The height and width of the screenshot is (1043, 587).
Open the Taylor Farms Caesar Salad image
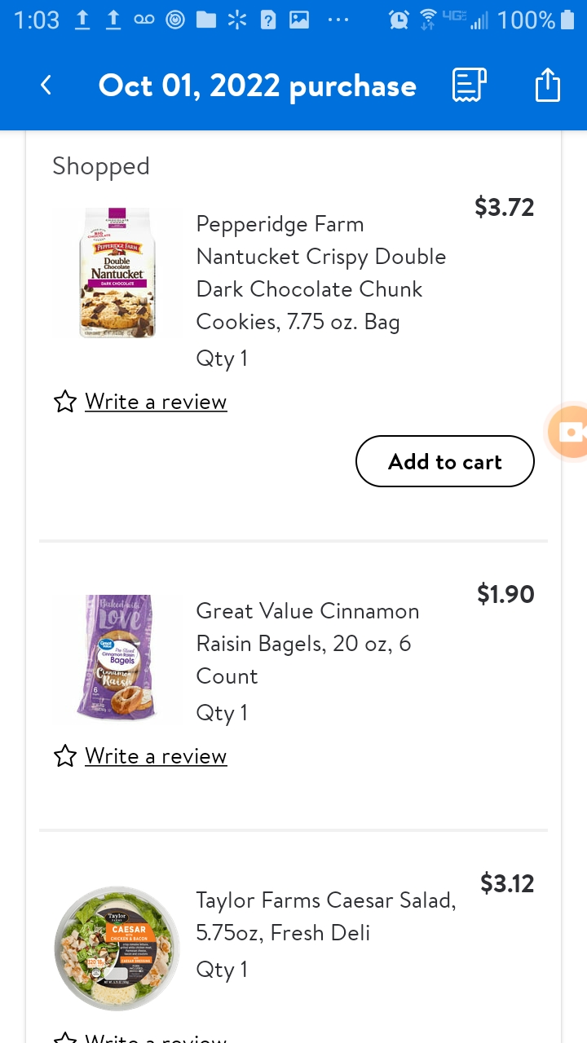[x=117, y=948]
